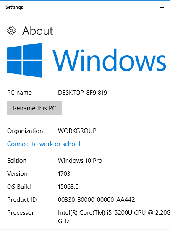Click the Windows logo icon

tap(24, 60)
